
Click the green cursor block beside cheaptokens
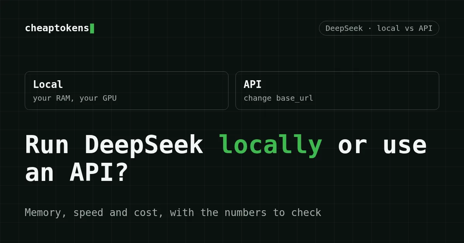point(92,28)
